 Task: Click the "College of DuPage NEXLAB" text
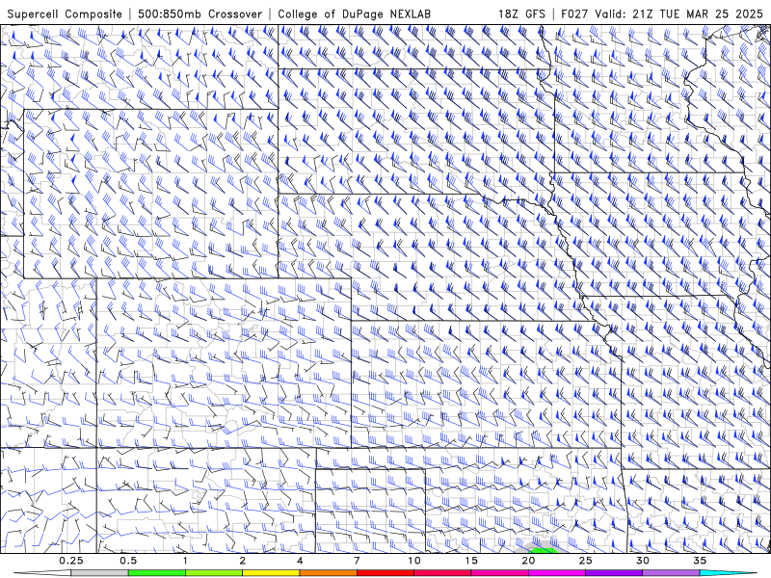[x=354, y=13]
